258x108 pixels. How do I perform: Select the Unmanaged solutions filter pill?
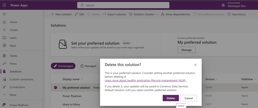point(63,66)
